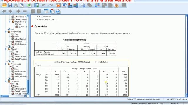Click the output pane scroll-up arrow
Screen dimensions: 188x105
pyautogui.click(x=187, y=16)
